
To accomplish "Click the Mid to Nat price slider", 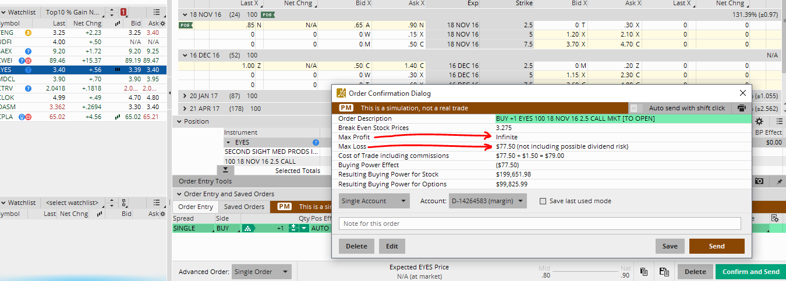I will 586,272.
